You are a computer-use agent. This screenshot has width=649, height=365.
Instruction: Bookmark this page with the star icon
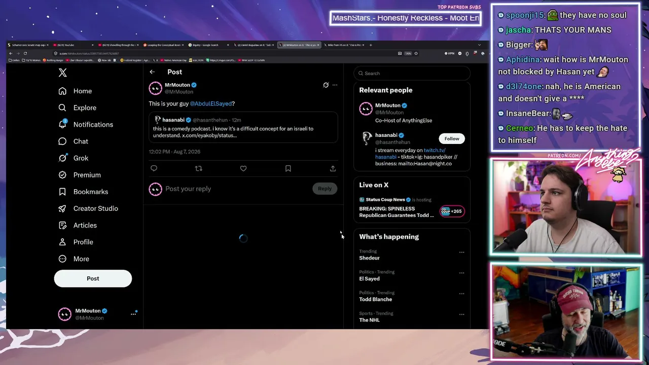tap(416, 53)
